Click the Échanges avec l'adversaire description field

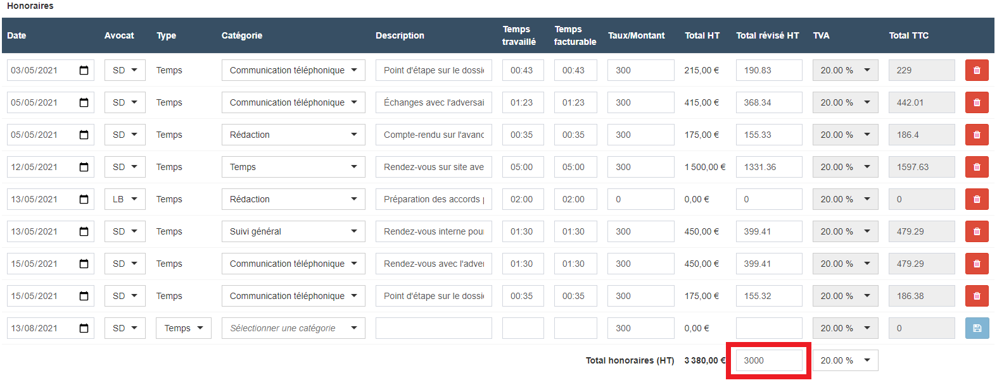tap(433, 102)
